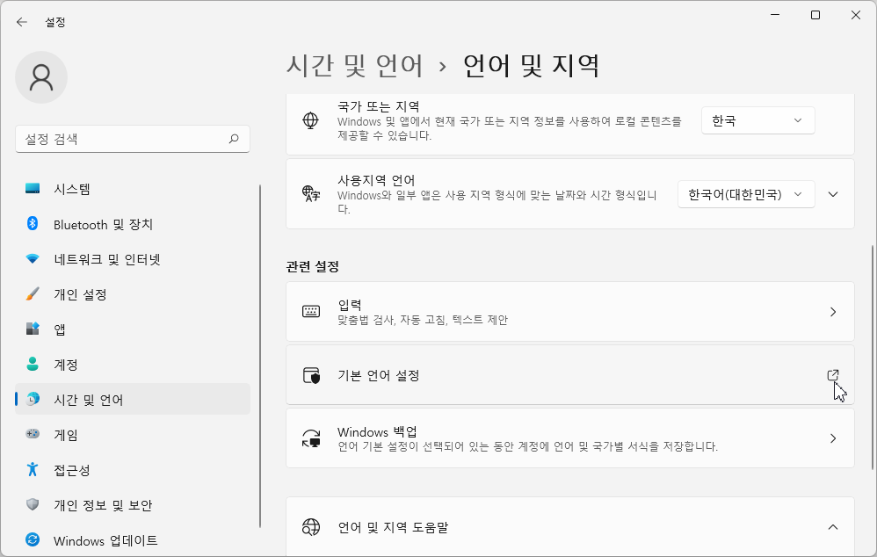Click the 개인 정보 및 보안 shield icon
The image size is (877, 557).
pyautogui.click(x=33, y=504)
